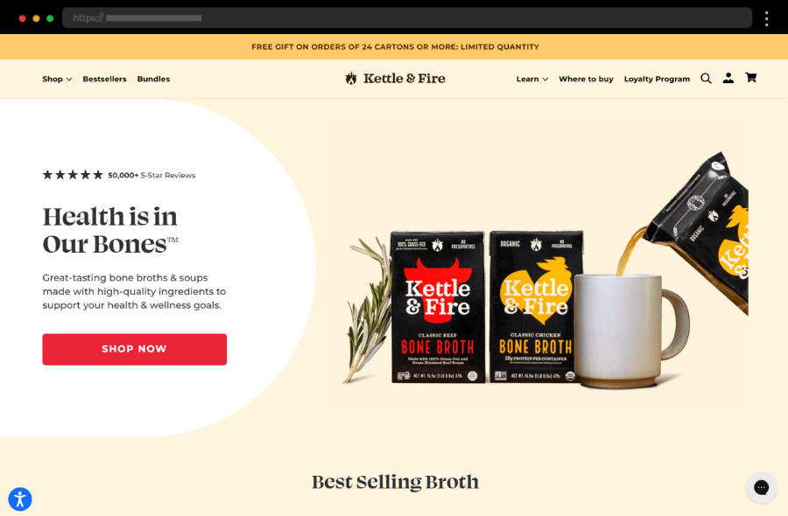The width and height of the screenshot is (788, 516).
Task: Open the chat support bubble
Action: [x=762, y=487]
